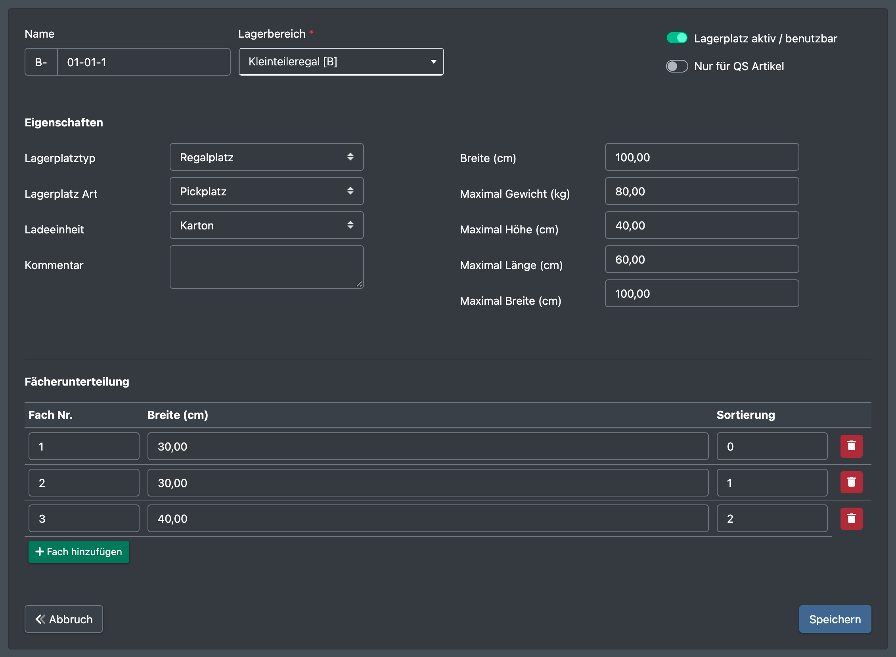This screenshot has width=896, height=657.
Task: Click the Breite (cm) field under Eigenschaften
Action: [702, 157]
